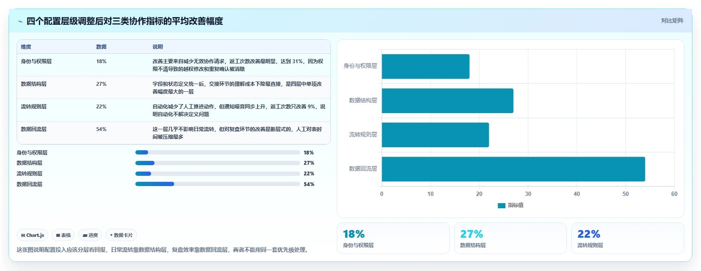Click the 身份与权限层 progress bar
This screenshot has height=271, width=701.
[218, 152]
